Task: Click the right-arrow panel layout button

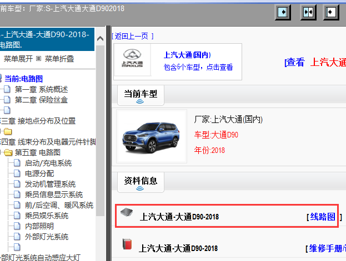Action: (x=283, y=12)
